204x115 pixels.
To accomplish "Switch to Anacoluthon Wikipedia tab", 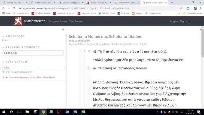I will 127,3.
